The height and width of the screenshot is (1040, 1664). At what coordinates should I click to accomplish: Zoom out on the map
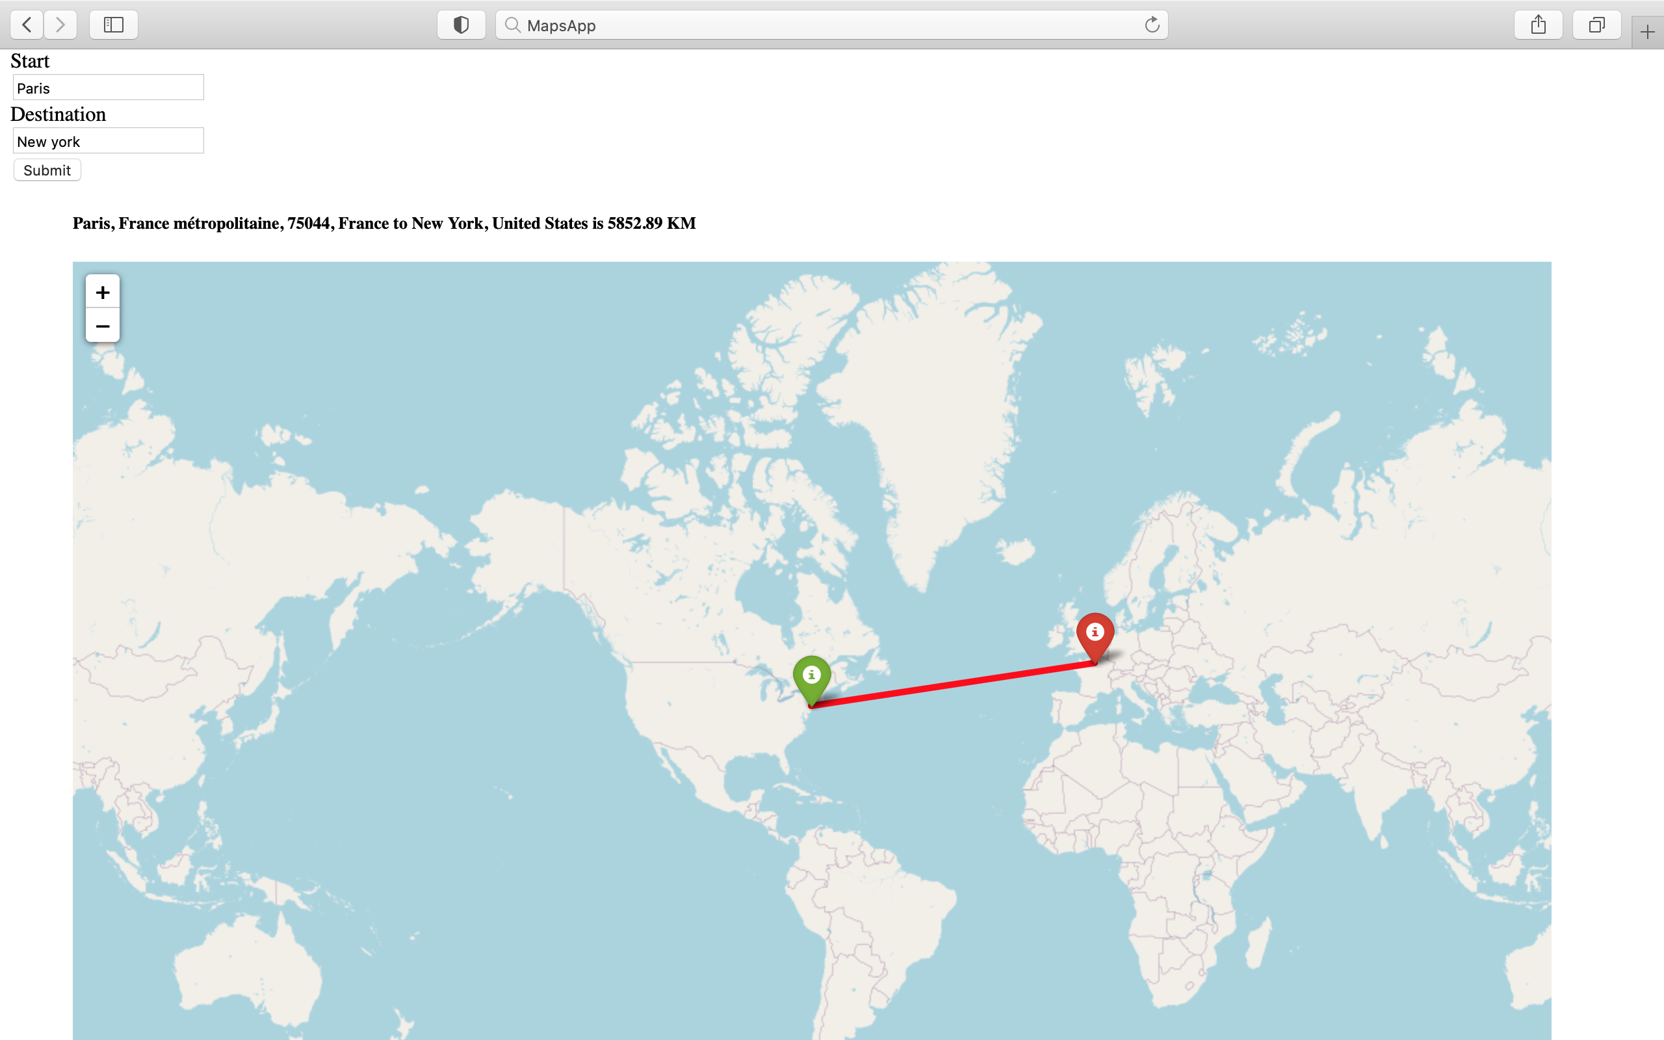103,326
